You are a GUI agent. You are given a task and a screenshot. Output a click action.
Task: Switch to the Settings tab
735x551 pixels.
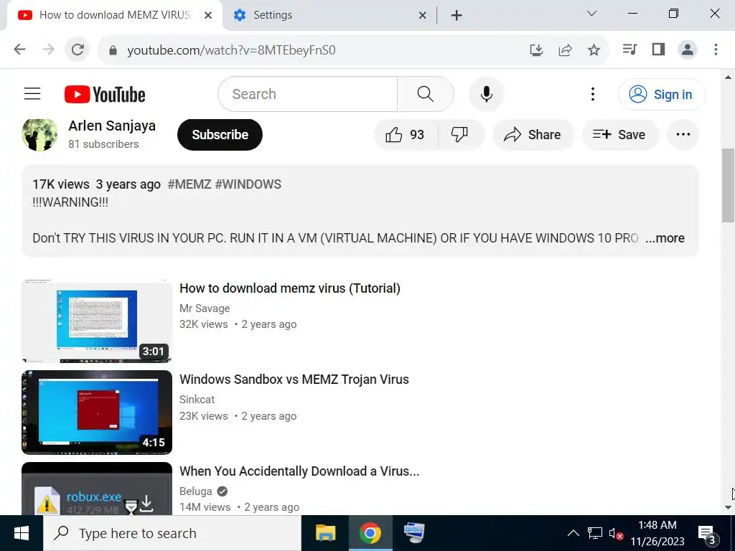tap(328, 16)
